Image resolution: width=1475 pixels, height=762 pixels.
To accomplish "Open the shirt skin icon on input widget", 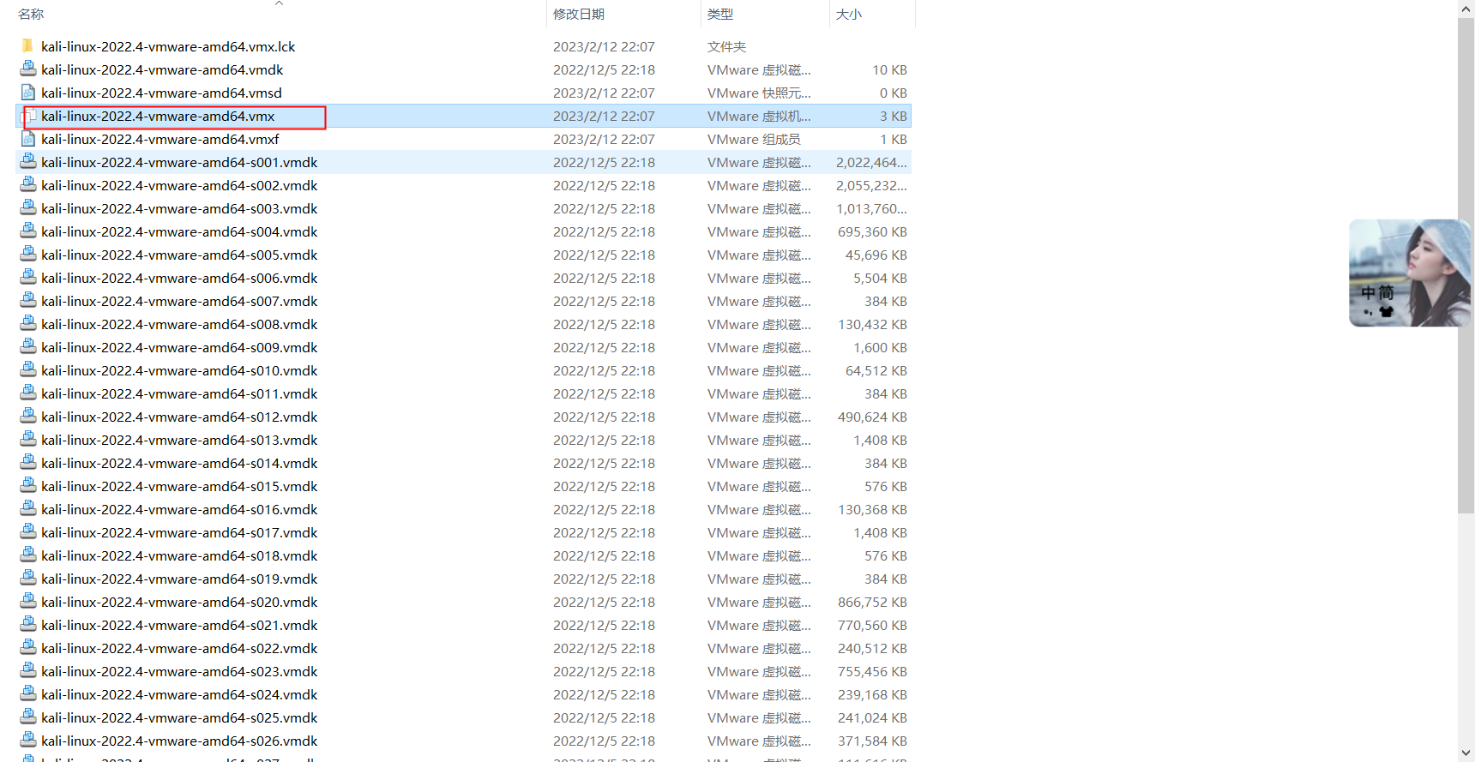I will [x=1387, y=312].
